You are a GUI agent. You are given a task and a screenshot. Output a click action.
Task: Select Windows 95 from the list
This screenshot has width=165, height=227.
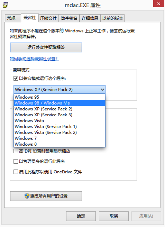(59, 97)
